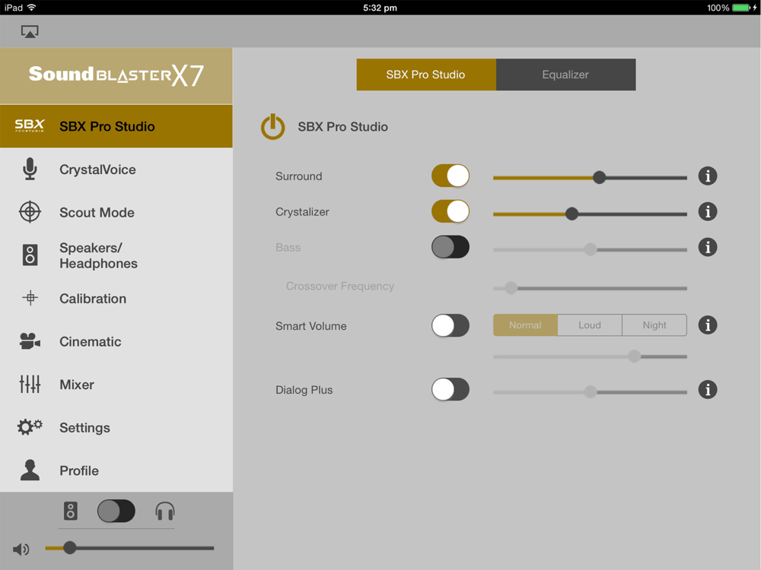761x570 pixels.
Task: Click the Crossover Frequency slider
Action: click(x=590, y=288)
